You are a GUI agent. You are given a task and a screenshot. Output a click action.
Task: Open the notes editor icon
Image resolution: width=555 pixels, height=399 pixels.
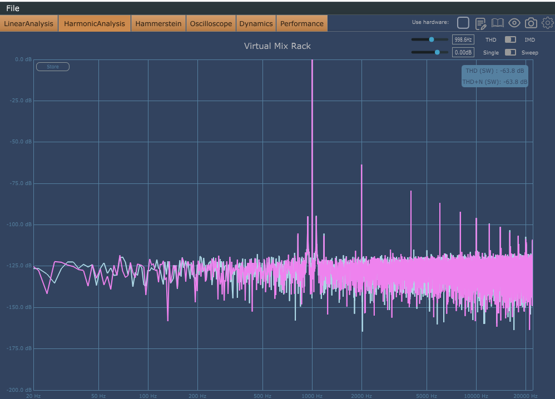[480, 23]
